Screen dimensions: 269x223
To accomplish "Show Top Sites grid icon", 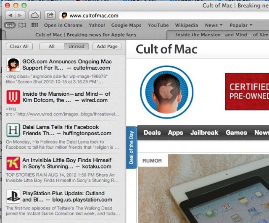I will pos(34,25).
